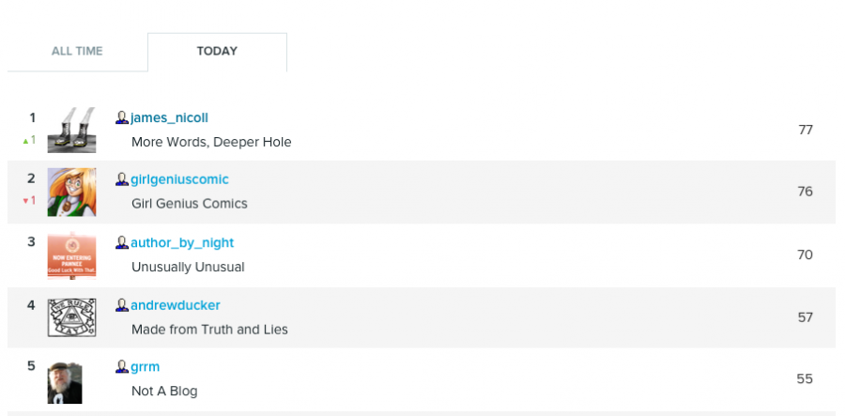
Task: Open girlgeniuscomic cartoon avatar
Action: [71, 192]
